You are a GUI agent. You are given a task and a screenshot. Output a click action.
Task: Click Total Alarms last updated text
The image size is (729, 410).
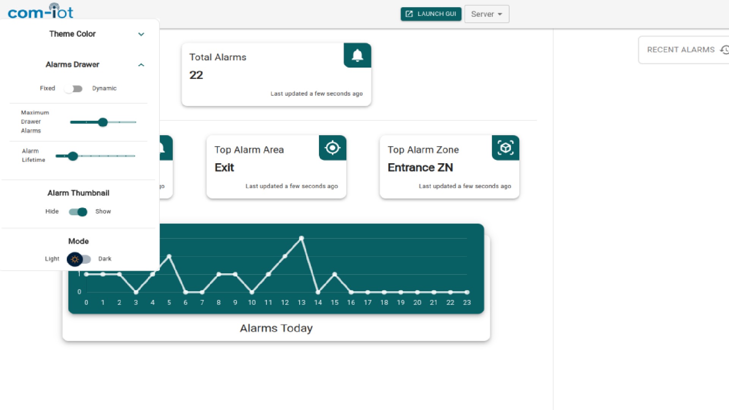click(x=317, y=94)
